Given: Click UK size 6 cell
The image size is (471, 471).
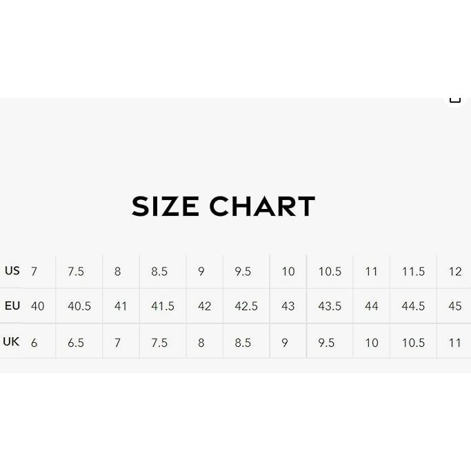Looking at the screenshot, I should [34, 342].
